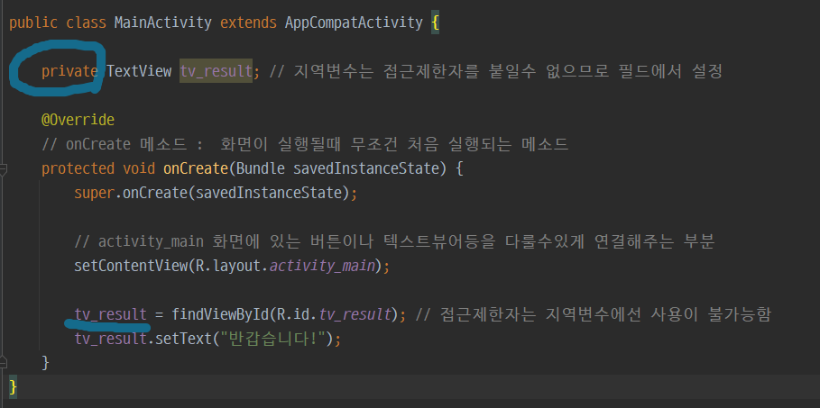Click the "반갑습니다!" string literal
Image resolution: width=820 pixels, height=408 pixels.
[272, 339]
